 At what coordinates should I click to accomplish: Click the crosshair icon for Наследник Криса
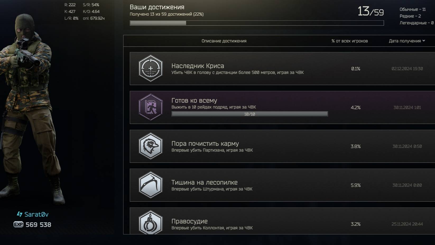(150, 68)
